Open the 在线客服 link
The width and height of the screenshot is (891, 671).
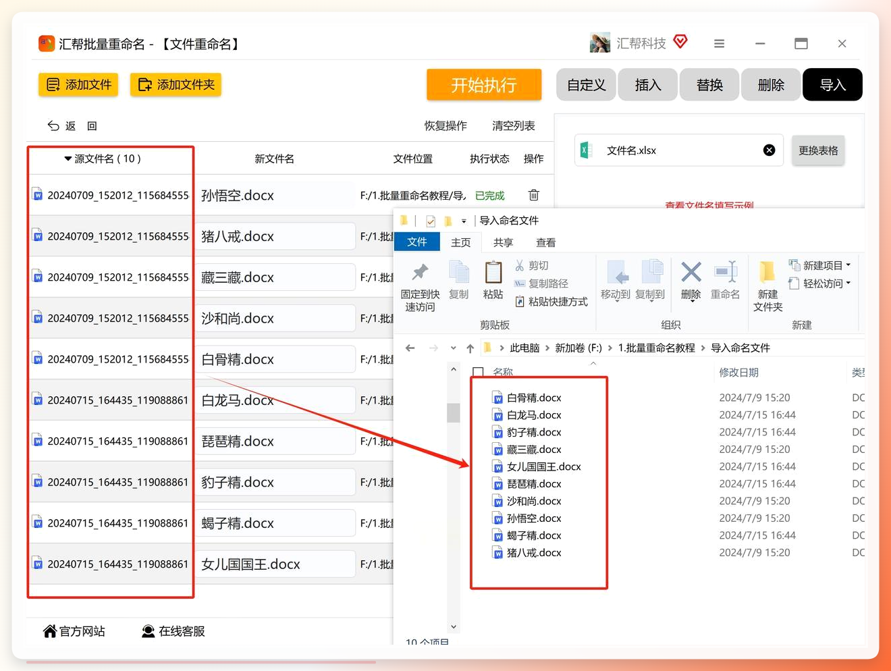click(173, 631)
